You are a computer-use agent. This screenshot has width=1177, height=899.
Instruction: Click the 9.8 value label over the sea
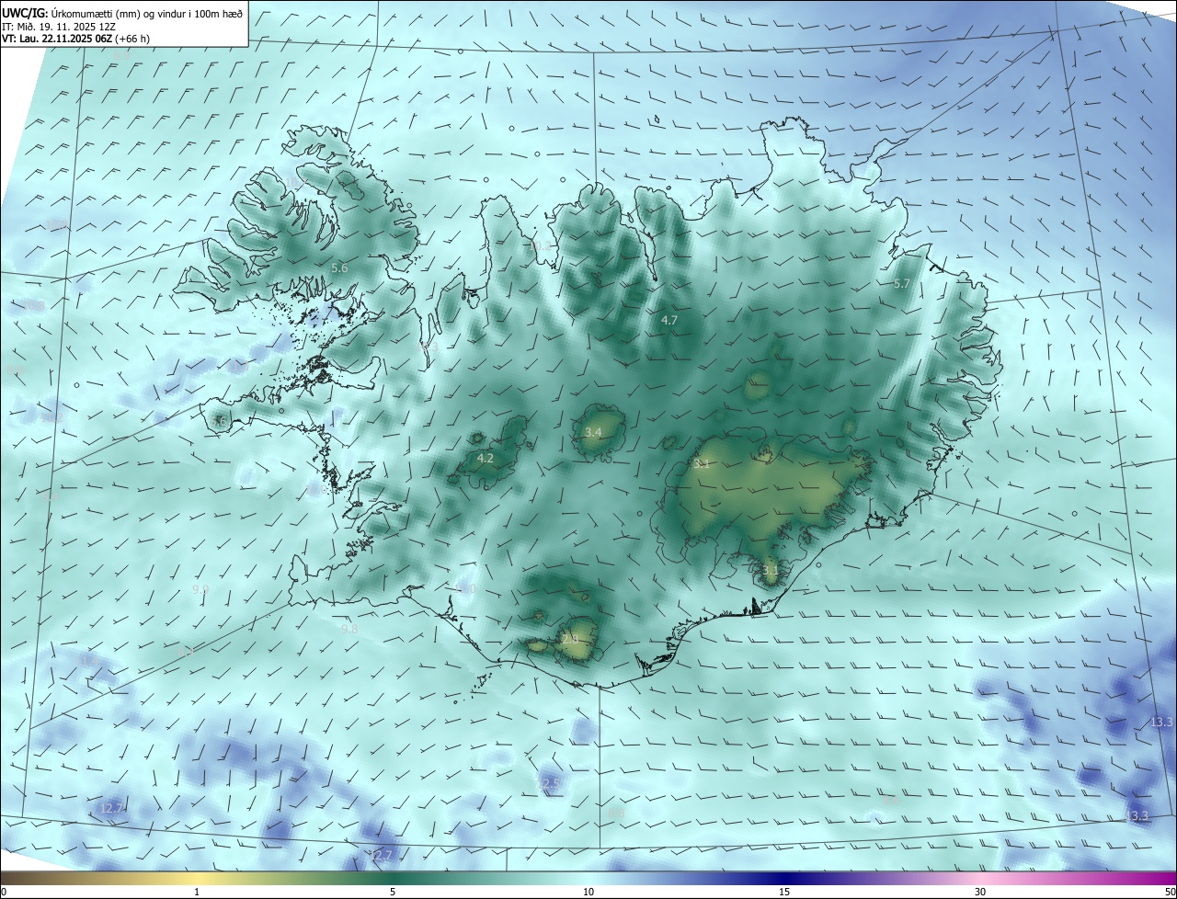(x=349, y=630)
